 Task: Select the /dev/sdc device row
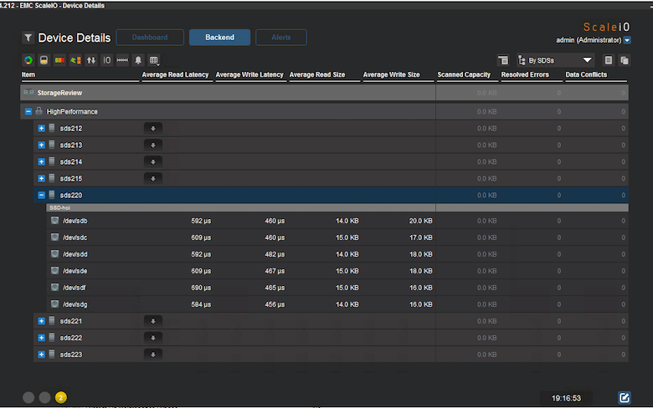[x=337, y=237]
